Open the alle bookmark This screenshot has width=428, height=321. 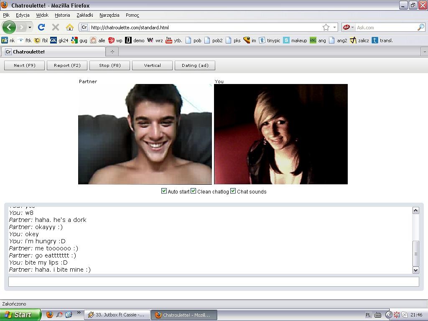(x=98, y=41)
